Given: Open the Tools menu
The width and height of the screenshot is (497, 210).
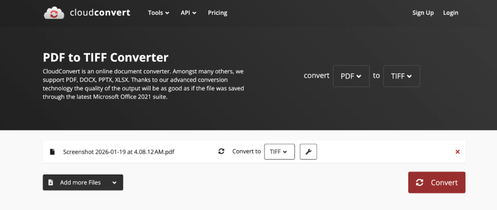Looking at the screenshot, I should tap(159, 13).
